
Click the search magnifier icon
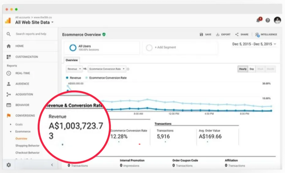click(9, 34)
